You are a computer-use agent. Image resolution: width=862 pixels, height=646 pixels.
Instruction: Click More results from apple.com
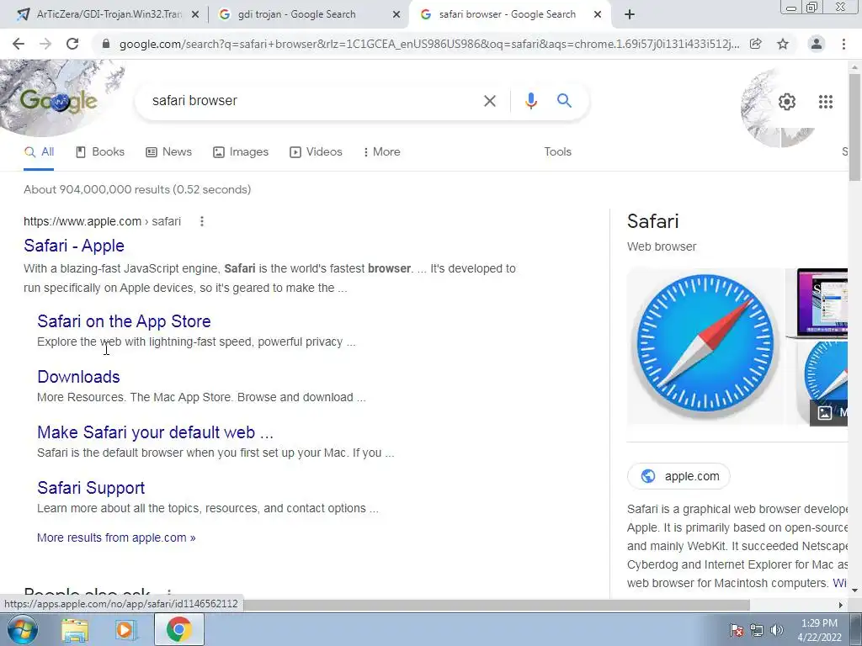[116, 537]
